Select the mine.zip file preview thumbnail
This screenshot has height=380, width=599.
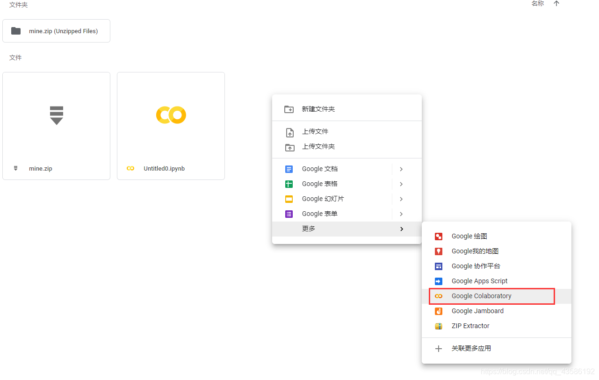(x=56, y=115)
